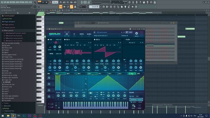Expand the Backup folder in browser
Viewport: 210px width, 118px height.
tap(7, 108)
